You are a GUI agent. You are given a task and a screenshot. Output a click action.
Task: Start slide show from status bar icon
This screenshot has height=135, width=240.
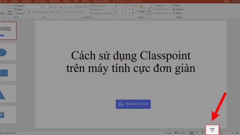pos(212,130)
